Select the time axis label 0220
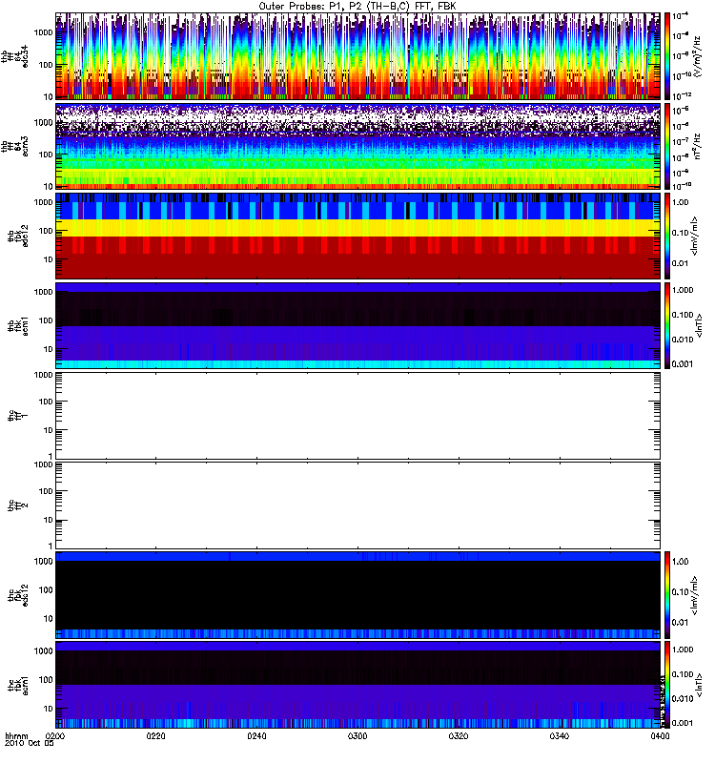 155,736
